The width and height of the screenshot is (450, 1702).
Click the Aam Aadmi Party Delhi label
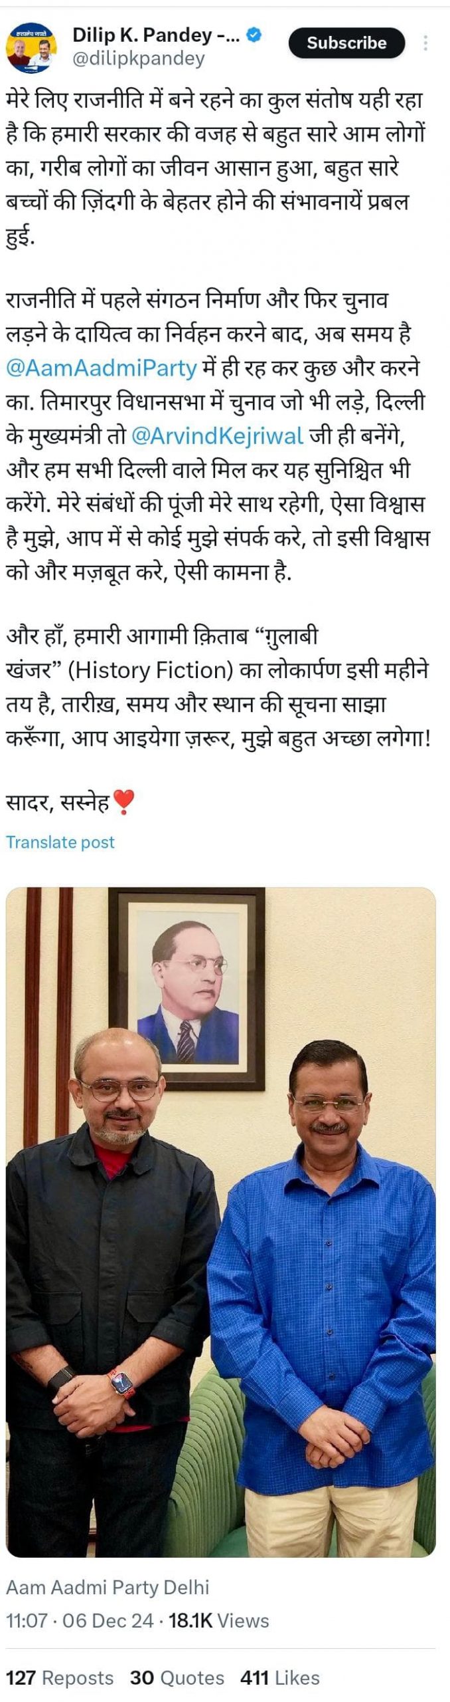point(108,1588)
